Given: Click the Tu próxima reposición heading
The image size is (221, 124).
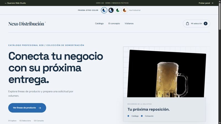Looking at the screenshot, I should 149,109.
